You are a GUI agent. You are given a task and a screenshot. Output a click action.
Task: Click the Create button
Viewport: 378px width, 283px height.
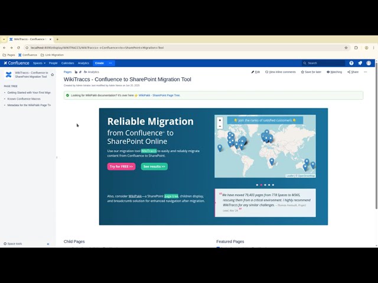pos(99,63)
